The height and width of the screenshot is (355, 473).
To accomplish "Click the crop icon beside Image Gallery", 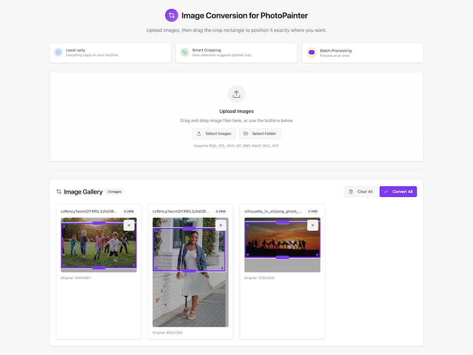I will (x=59, y=191).
